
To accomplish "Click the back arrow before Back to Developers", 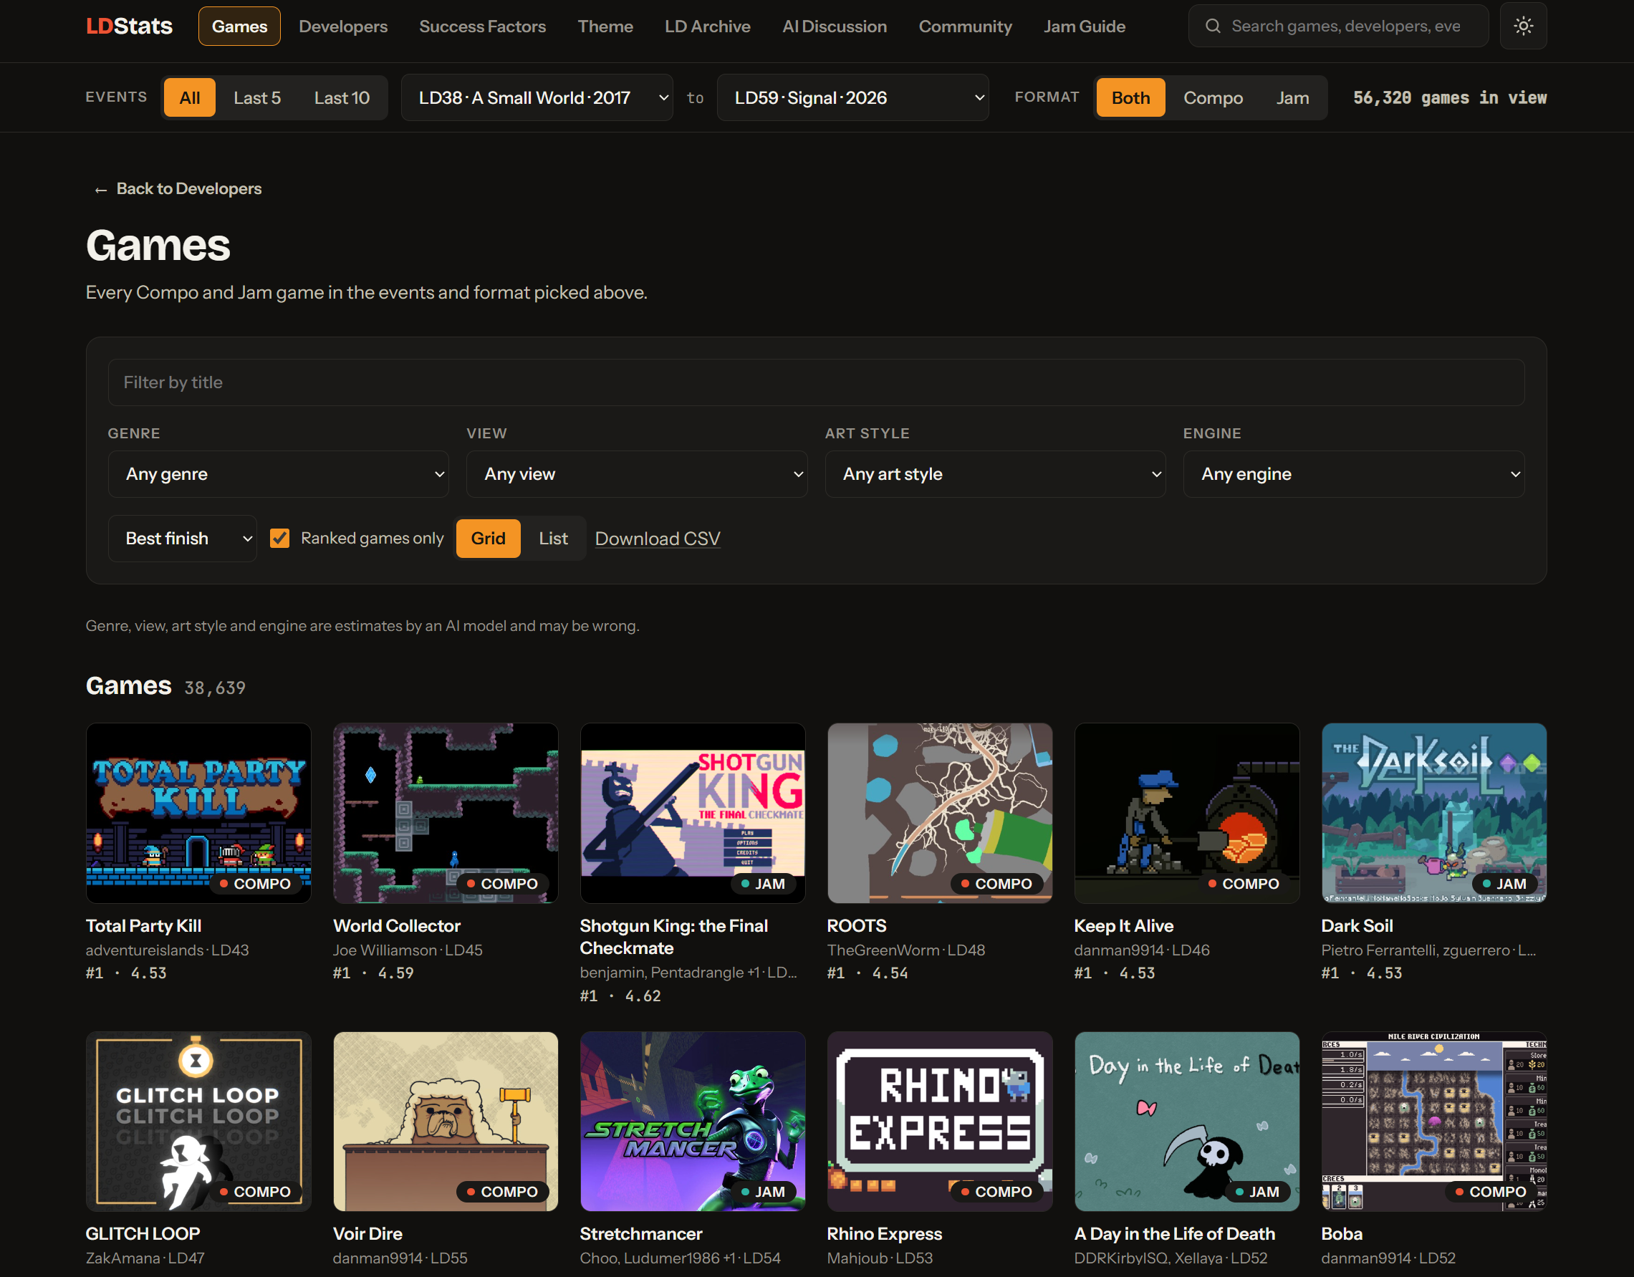I will [100, 189].
